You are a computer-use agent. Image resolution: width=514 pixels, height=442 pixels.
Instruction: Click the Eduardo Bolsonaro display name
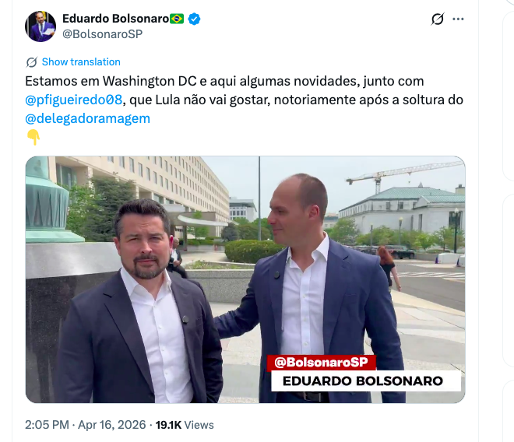[x=116, y=19]
